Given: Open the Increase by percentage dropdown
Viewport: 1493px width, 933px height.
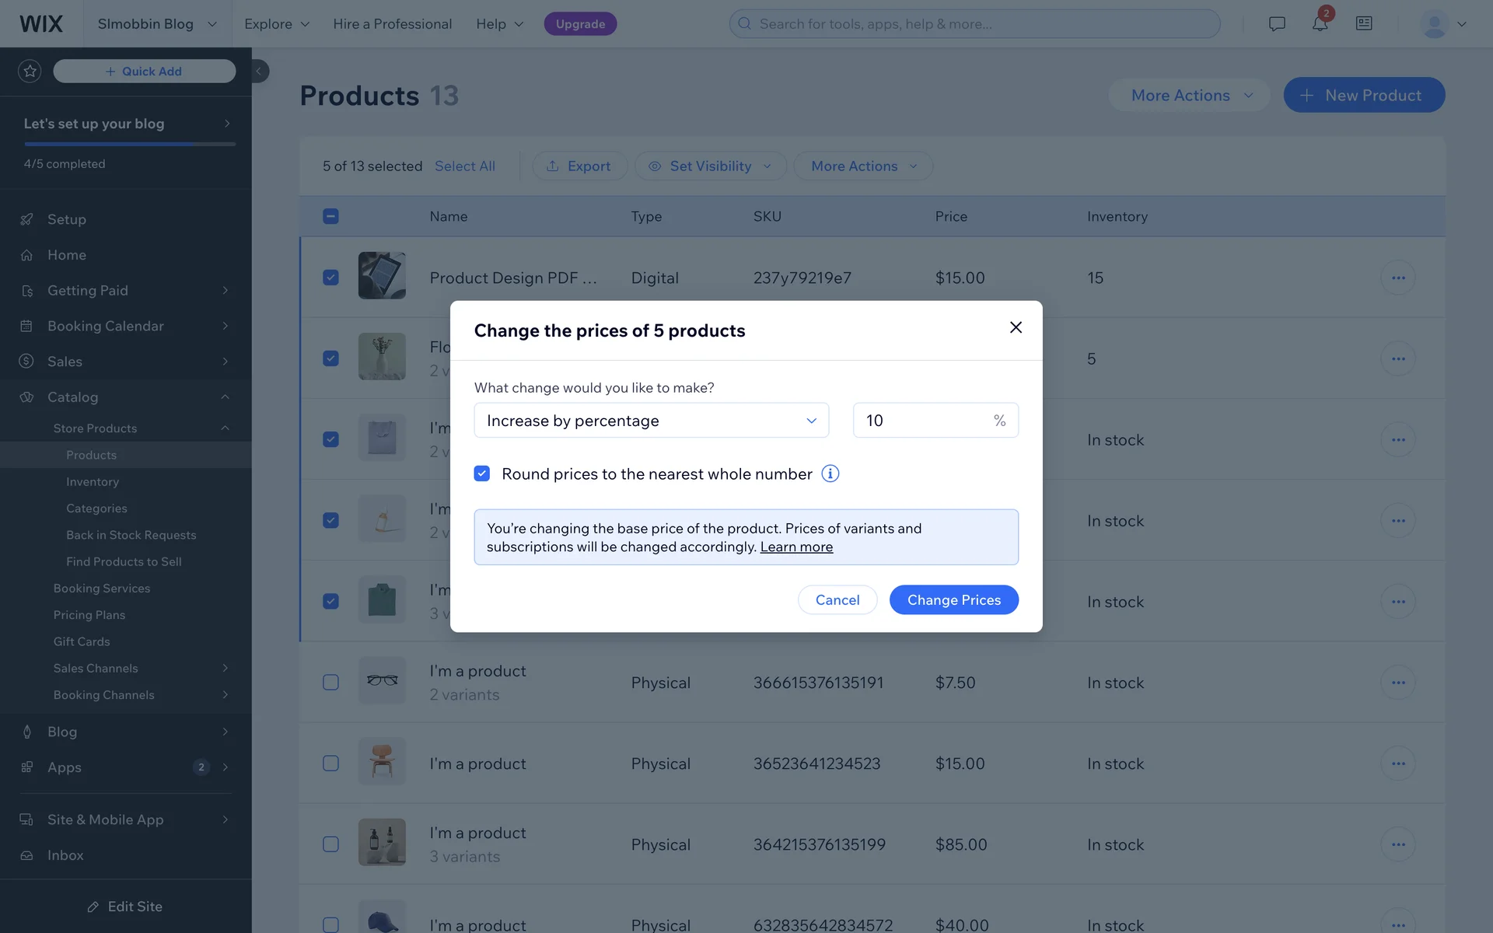Looking at the screenshot, I should coord(651,421).
